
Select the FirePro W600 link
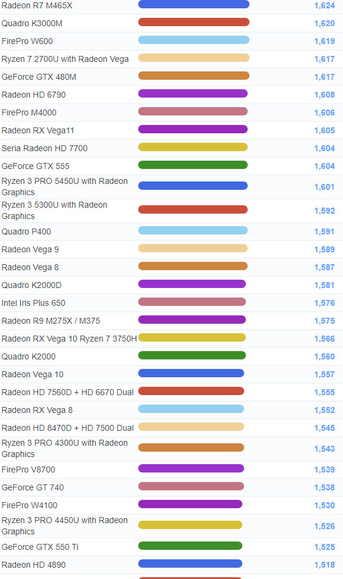27,41
